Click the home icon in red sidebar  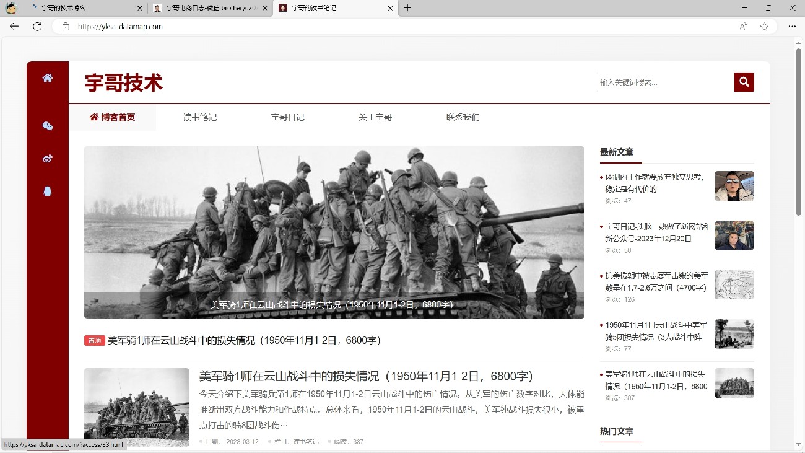click(x=48, y=78)
